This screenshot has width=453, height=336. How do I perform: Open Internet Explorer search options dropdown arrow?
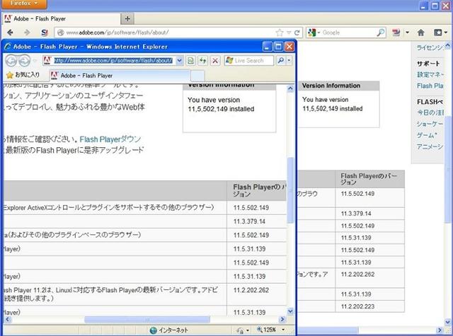289,61
